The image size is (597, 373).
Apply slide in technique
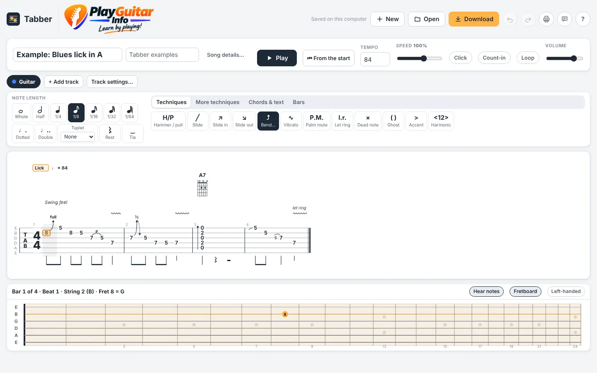tap(220, 121)
